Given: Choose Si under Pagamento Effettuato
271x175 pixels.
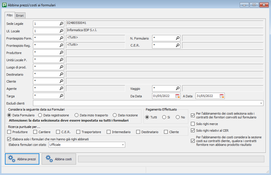Looking at the screenshot, I should tap(164, 117).
